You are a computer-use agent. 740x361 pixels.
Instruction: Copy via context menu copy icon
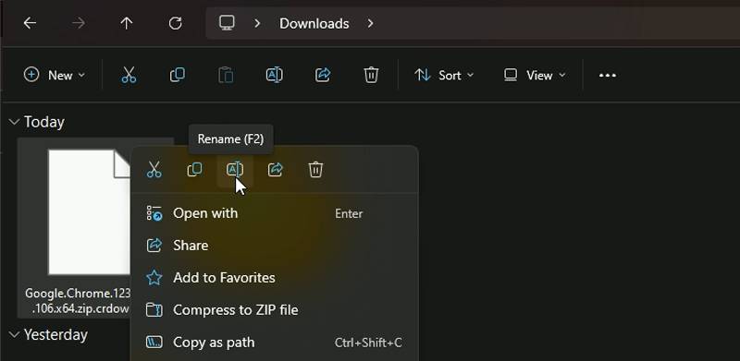tap(194, 169)
